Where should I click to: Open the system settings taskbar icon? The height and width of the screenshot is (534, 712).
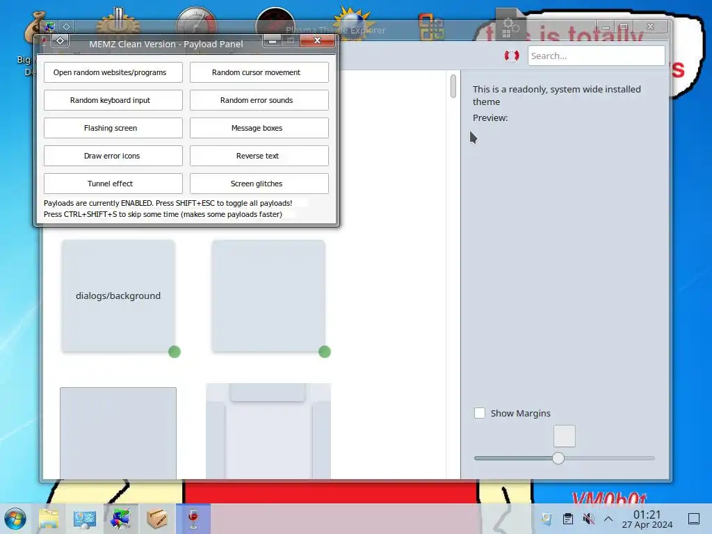click(x=84, y=519)
